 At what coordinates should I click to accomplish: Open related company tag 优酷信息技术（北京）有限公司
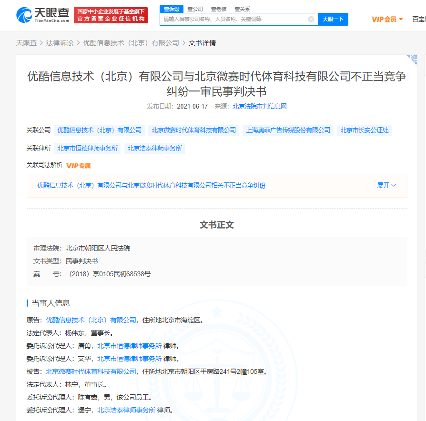pyautogui.click(x=100, y=130)
